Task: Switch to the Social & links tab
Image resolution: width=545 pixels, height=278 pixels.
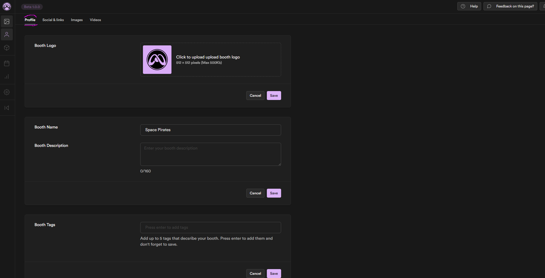Action: pos(53,20)
